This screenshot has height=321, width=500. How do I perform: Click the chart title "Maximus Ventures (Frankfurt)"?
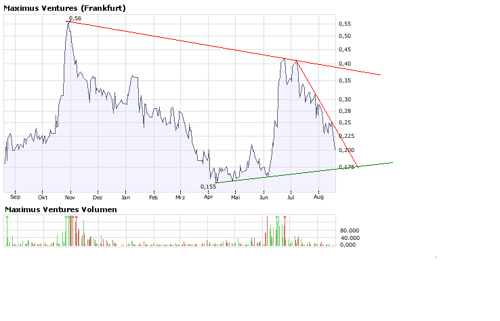64,8
